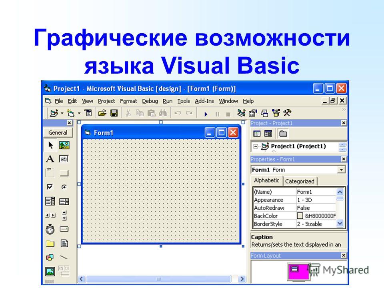Click the Appearance property row
This screenshot has height=288, width=384.
point(294,200)
